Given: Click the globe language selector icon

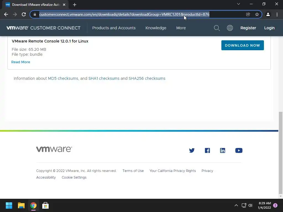Looking at the screenshot, I should pyautogui.click(x=230, y=28).
